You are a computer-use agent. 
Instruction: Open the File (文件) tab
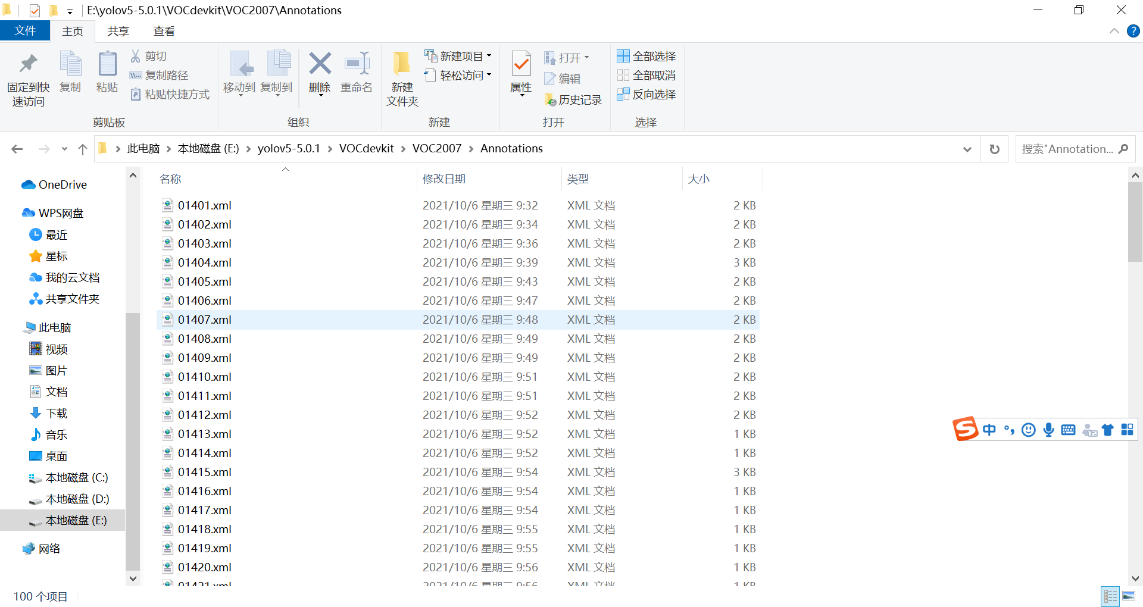point(24,31)
